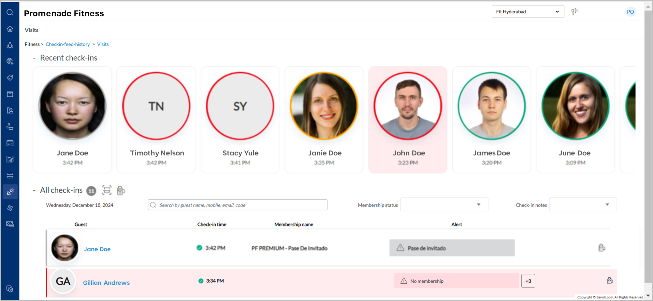This screenshot has width=653, height=301.
Task: Click the action icon in Jane Doe row
Action: pyautogui.click(x=602, y=248)
